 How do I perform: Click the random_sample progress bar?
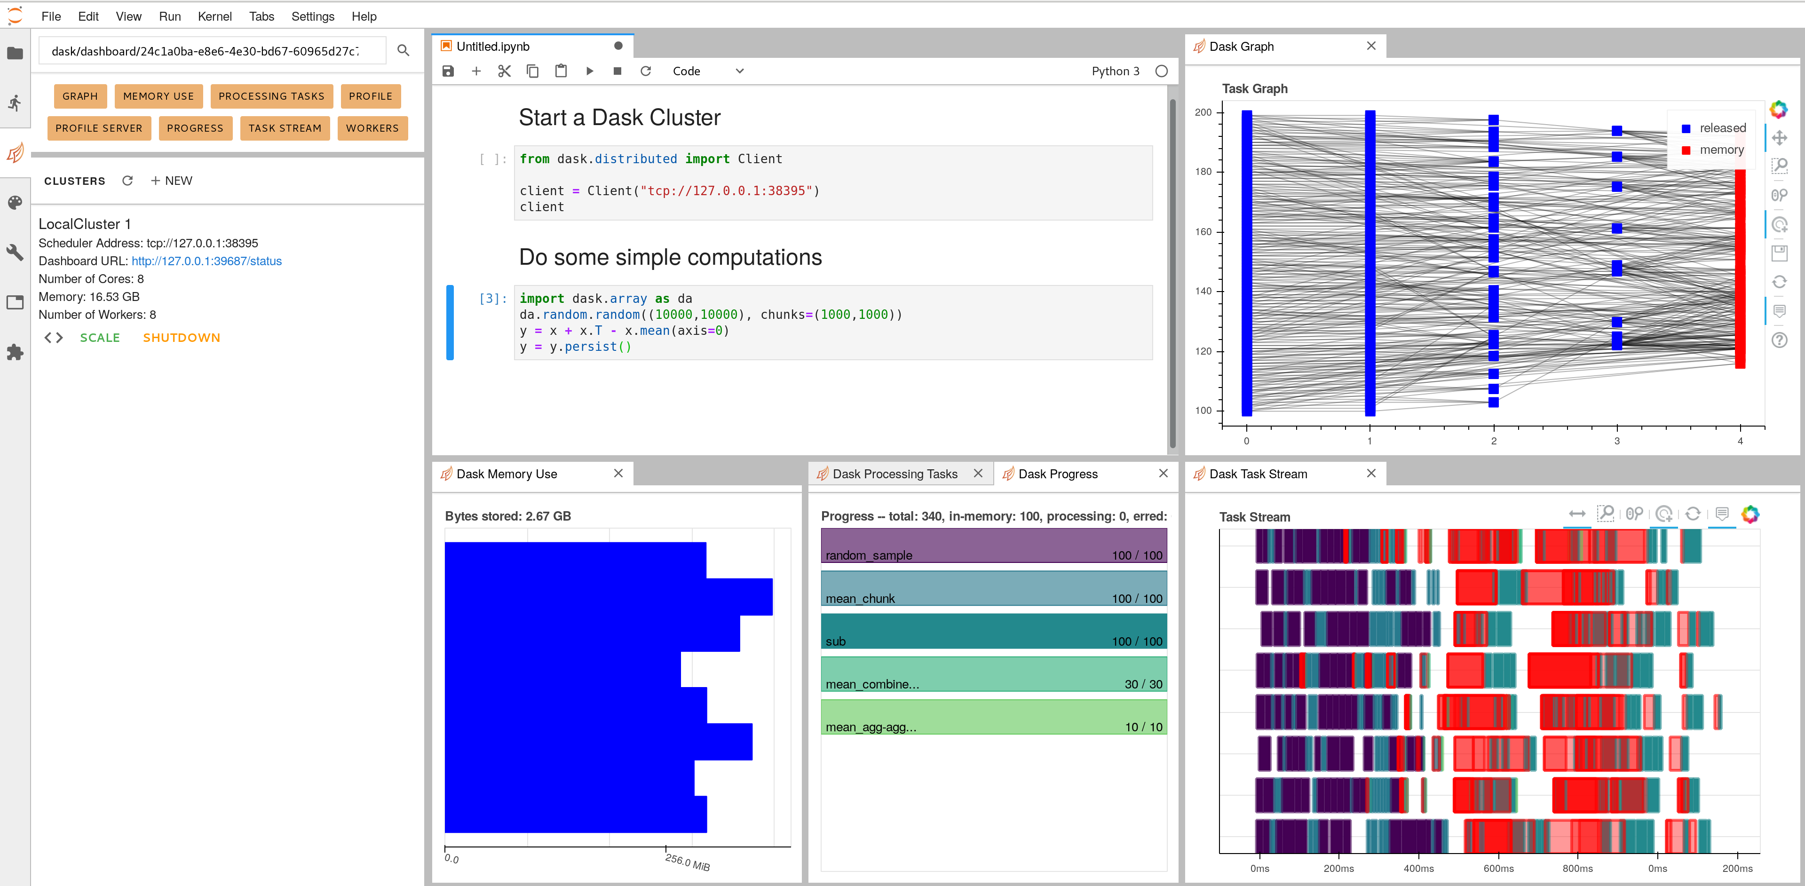[x=993, y=546]
